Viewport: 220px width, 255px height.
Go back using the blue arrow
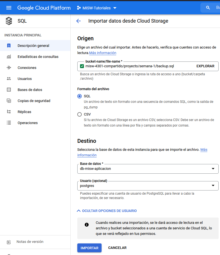click(x=78, y=21)
